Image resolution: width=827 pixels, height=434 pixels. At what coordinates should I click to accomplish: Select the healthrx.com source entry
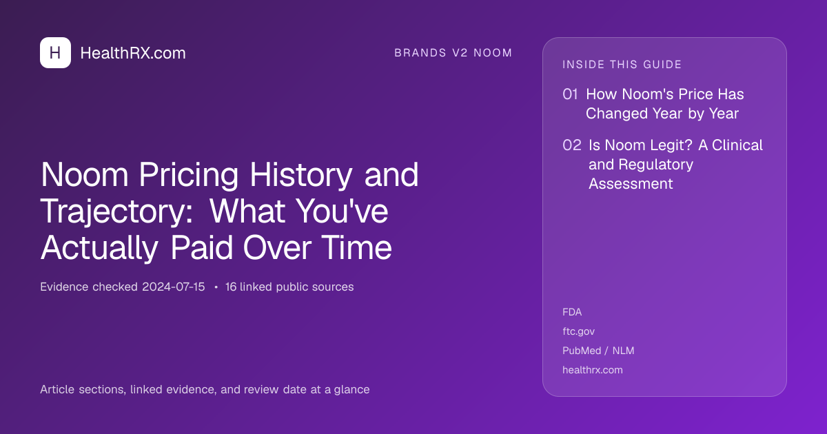[x=593, y=370]
